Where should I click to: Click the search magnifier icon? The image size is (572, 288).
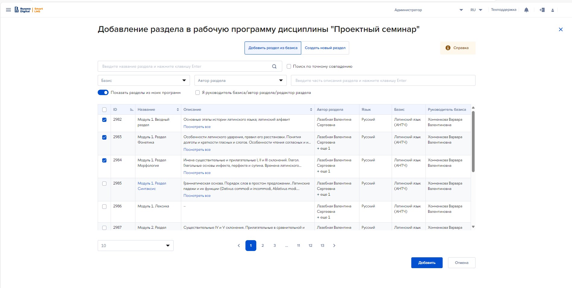pos(274,67)
